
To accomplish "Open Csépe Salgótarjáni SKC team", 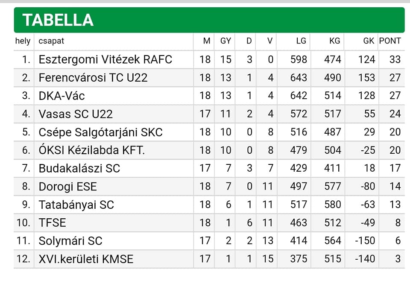I will (x=101, y=132).
